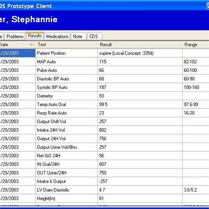Toggle sort arrow in Date column header

tap(31, 45)
